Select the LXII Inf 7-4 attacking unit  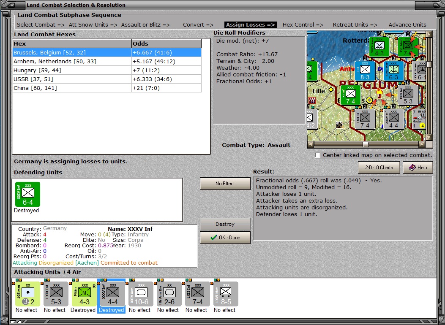(197, 294)
